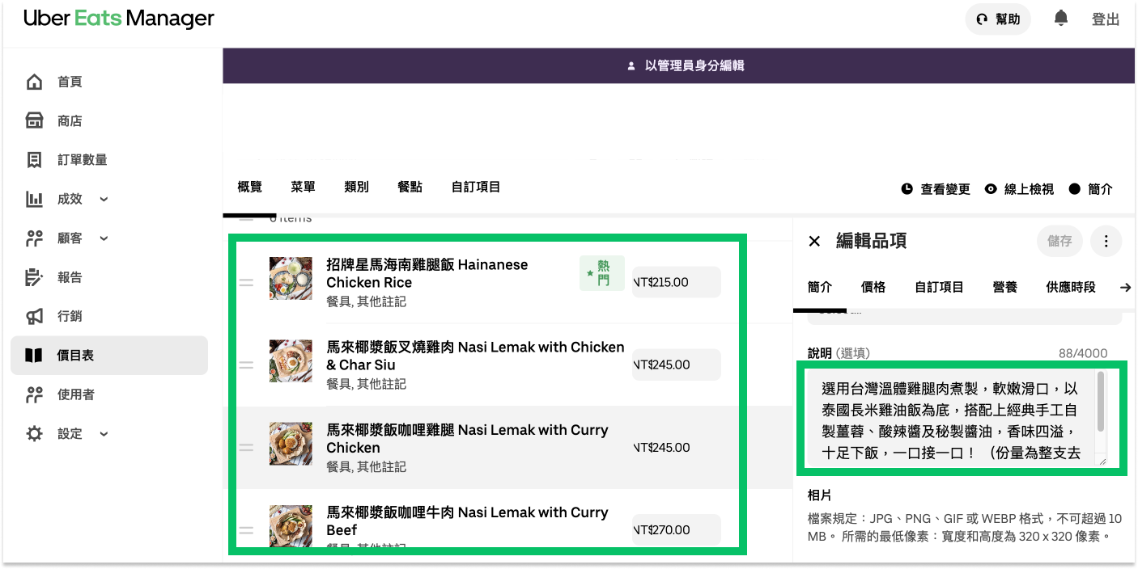This screenshot has width=1138, height=569.
Task: Click the description text area scrollbar
Action: [x=1101, y=402]
